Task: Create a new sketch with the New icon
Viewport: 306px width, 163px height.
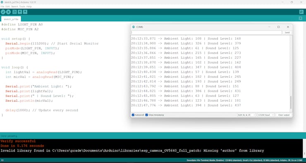Action: point(14,12)
